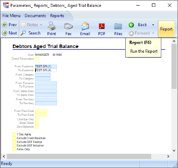178x168 pixels.
Task: Click the To Category field
Action: [43, 78]
